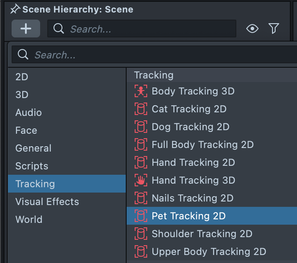Screen dimensions: 297x263
Task: Choose Hand Tracking 2D from list
Action: click(193, 163)
